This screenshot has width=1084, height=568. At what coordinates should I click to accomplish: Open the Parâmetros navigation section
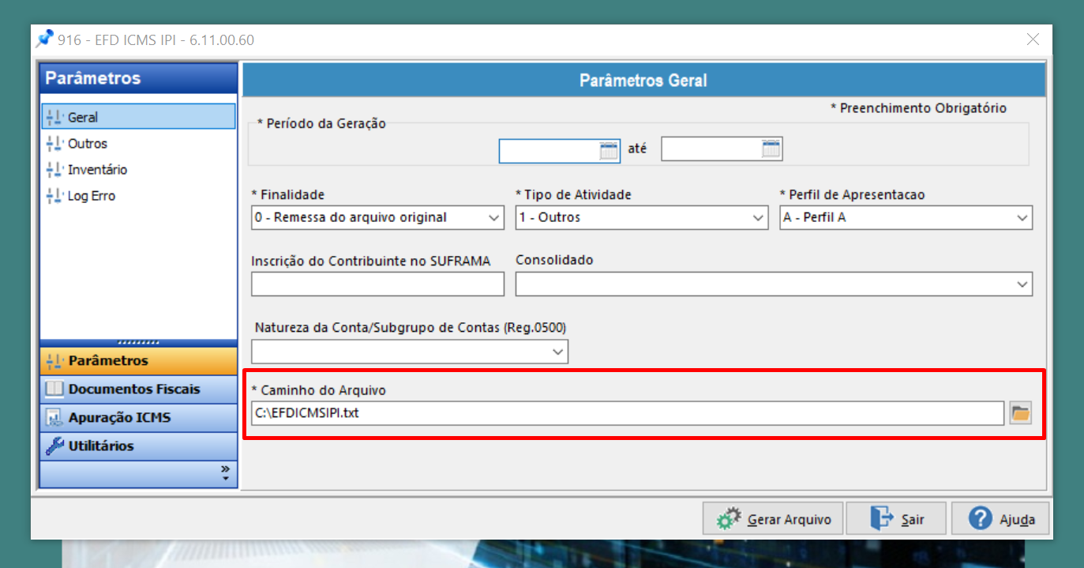(x=138, y=361)
